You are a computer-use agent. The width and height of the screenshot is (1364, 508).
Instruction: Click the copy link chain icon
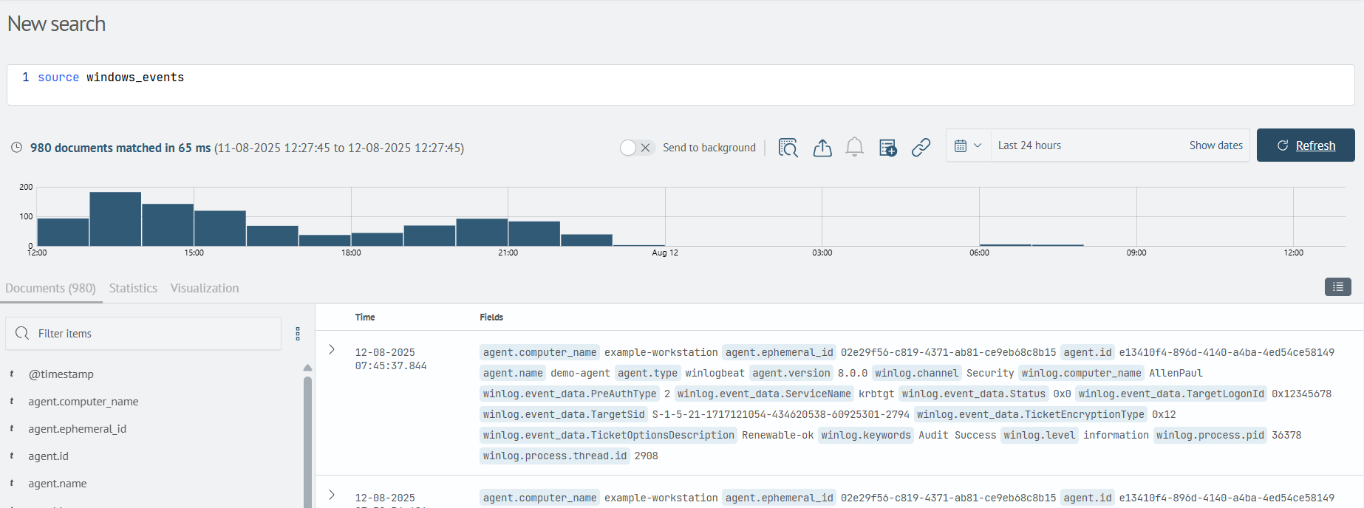tap(921, 148)
